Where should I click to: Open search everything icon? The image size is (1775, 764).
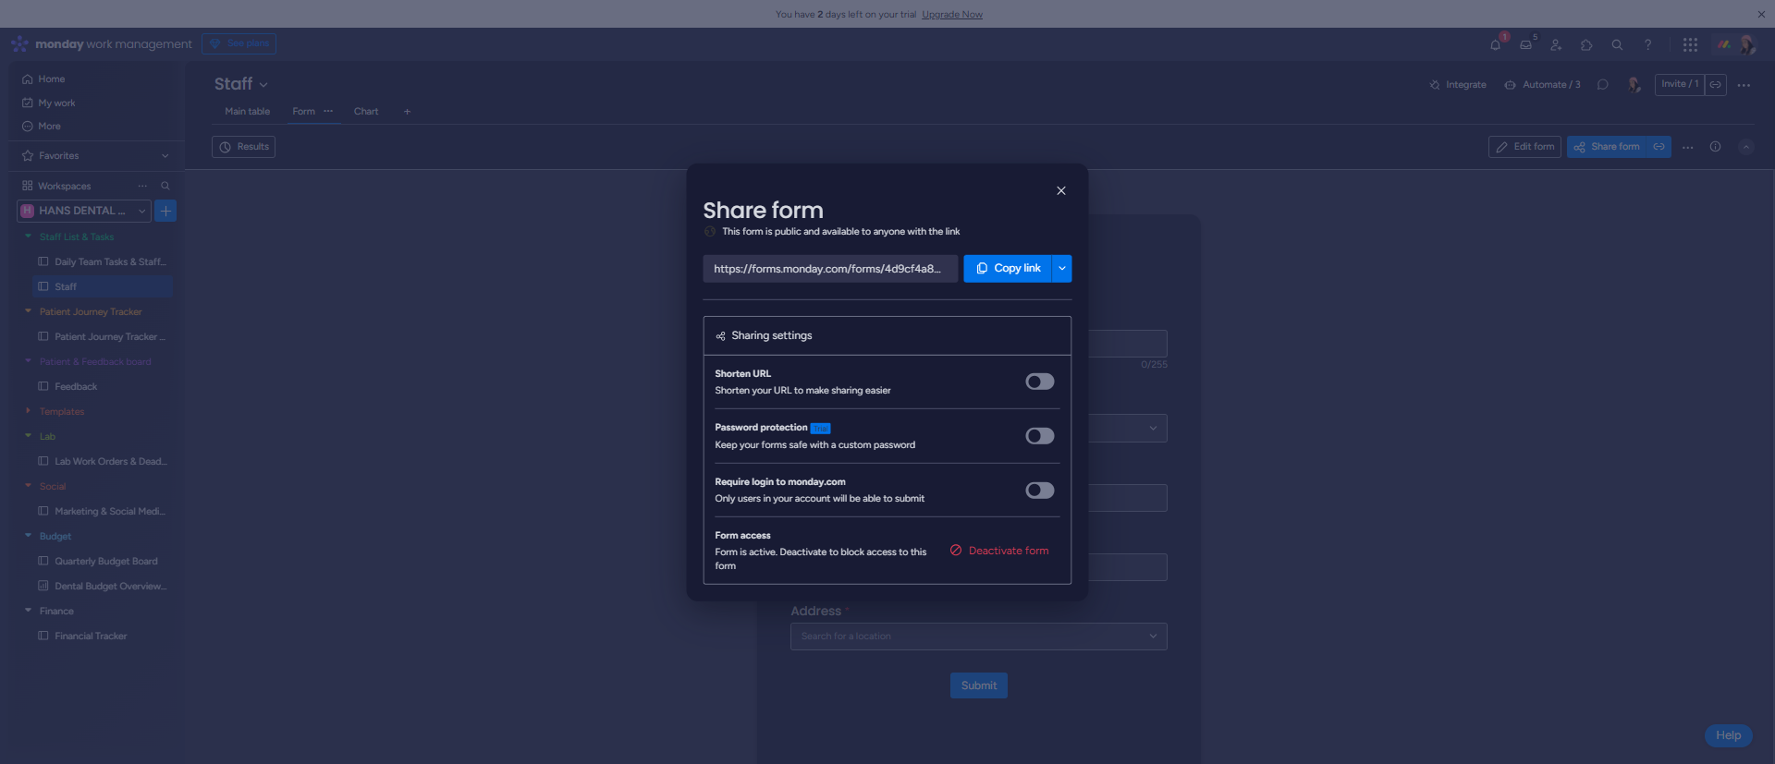coord(1617,44)
